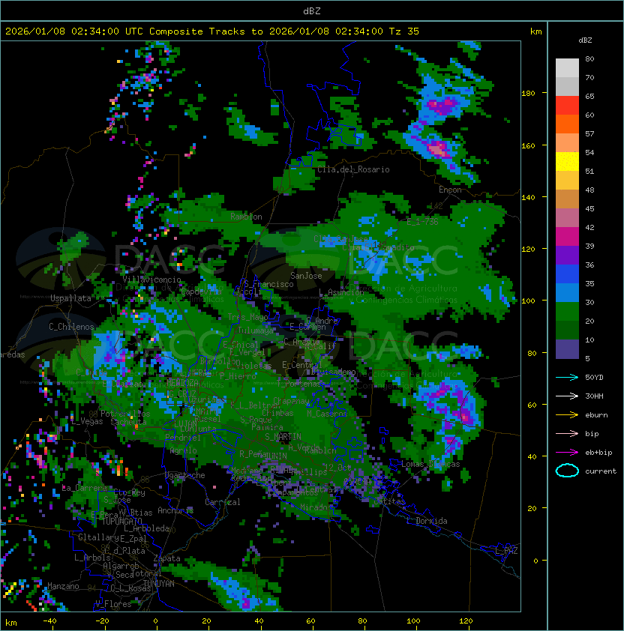The width and height of the screenshot is (624, 631).
Task: Click the 'Tulumaya' map label
Action: [256, 330]
